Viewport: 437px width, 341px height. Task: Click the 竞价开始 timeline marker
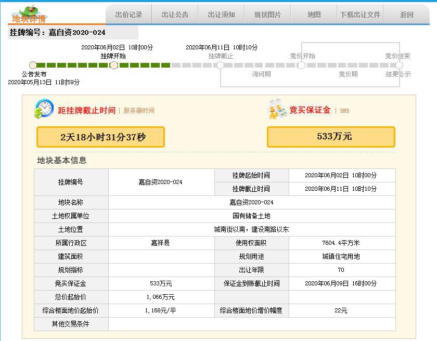(x=301, y=65)
